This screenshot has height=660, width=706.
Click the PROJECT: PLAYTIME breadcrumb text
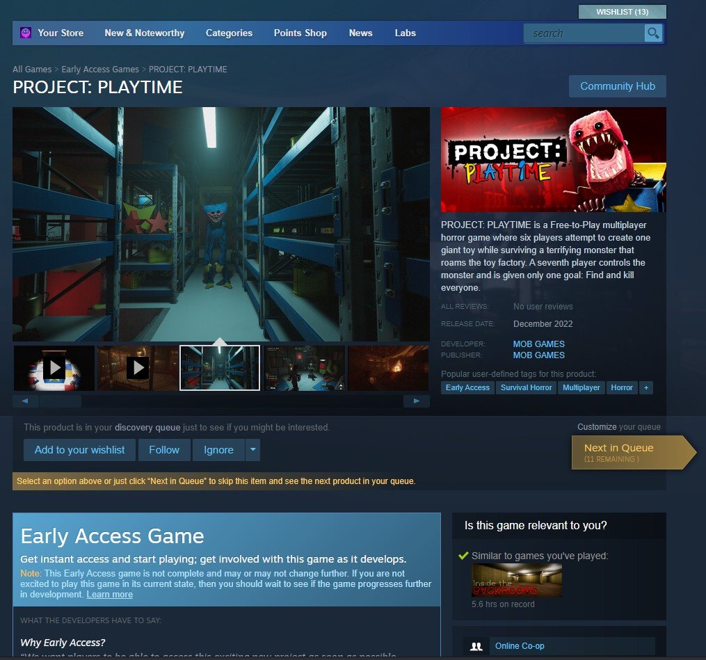(188, 70)
